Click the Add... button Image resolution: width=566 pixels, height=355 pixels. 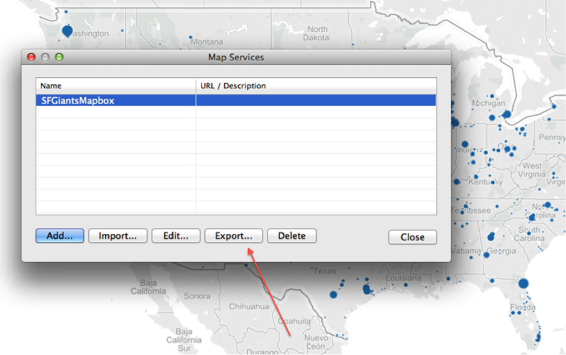tap(60, 236)
